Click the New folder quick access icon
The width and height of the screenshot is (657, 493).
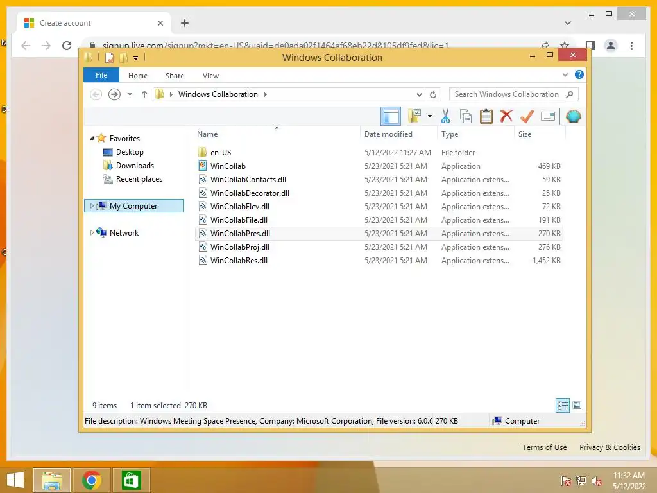[124, 58]
